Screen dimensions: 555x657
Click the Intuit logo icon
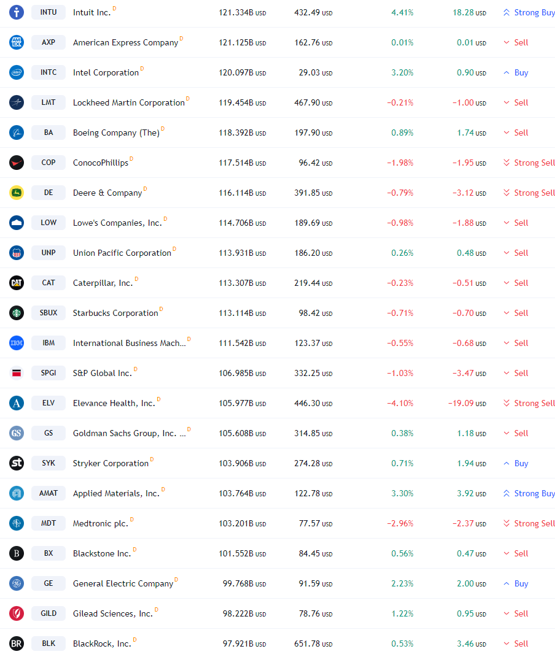(x=17, y=12)
